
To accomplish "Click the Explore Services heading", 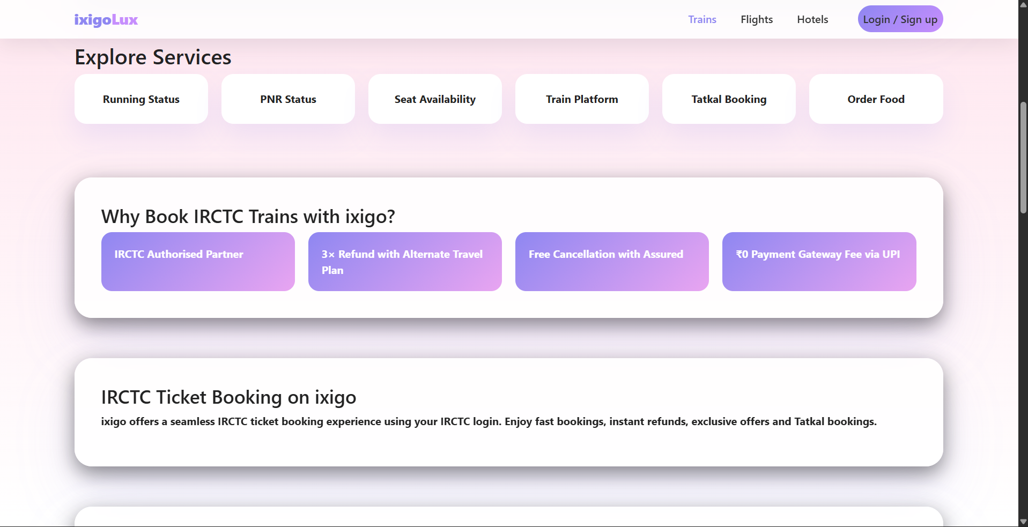I will [153, 57].
